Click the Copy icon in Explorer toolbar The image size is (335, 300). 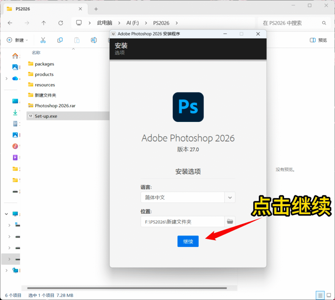pos(60,40)
